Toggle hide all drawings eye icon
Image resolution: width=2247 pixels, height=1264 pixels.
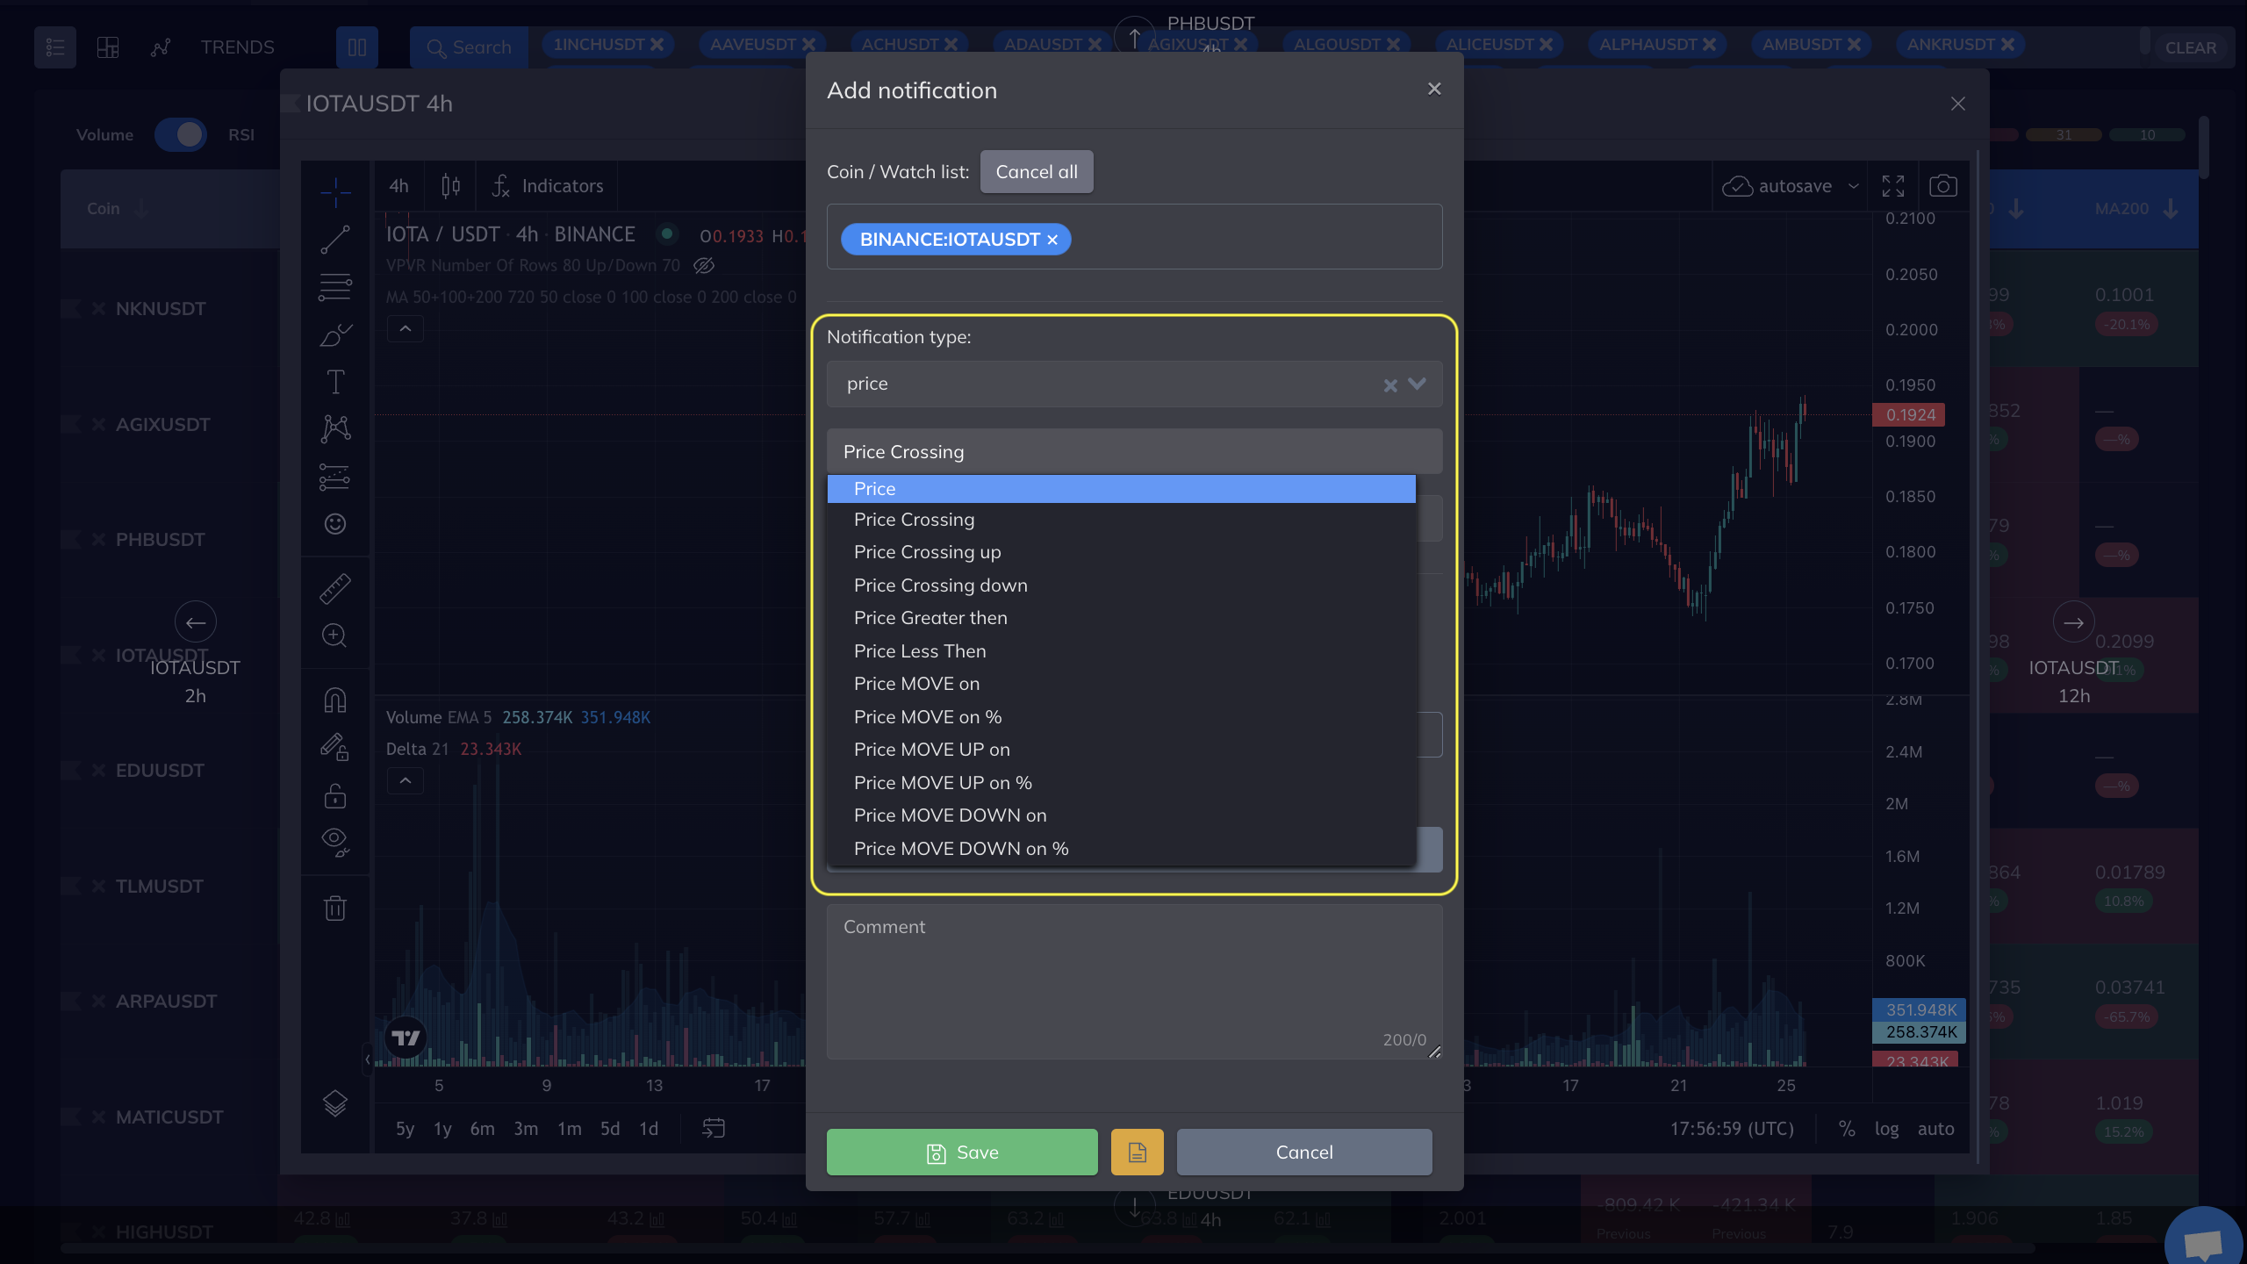tap(335, 843)
